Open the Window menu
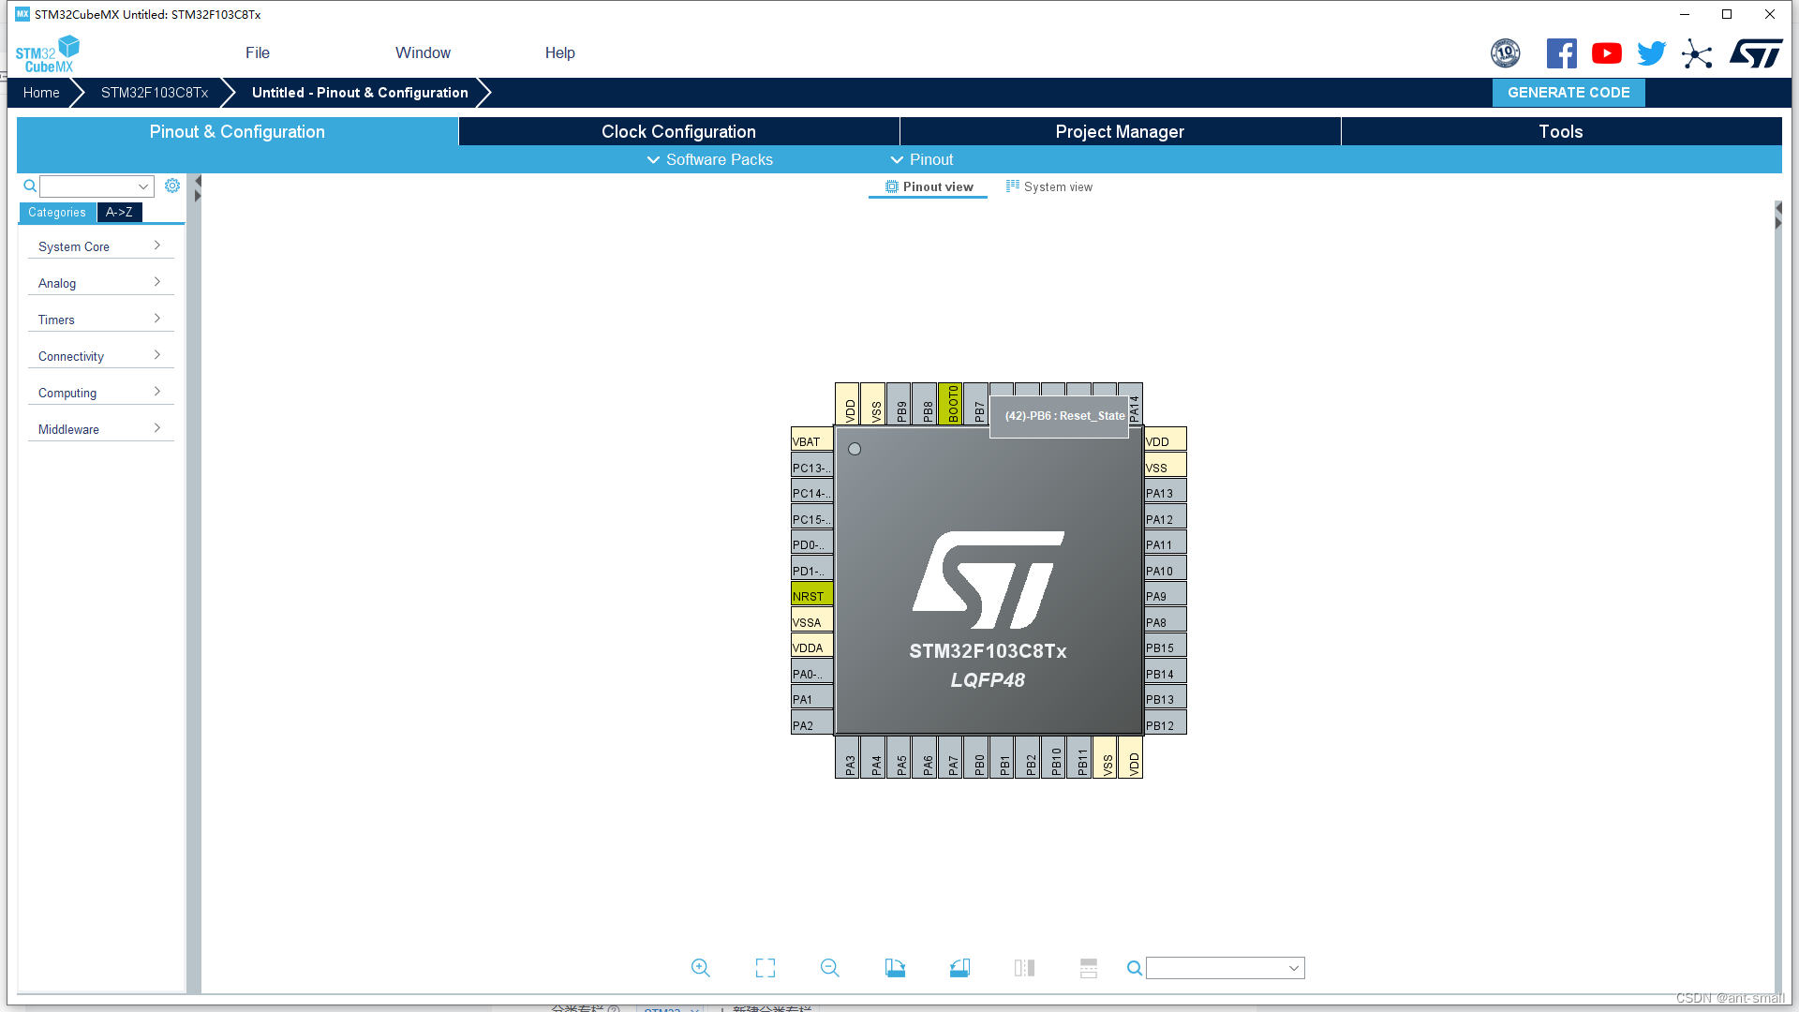The height and width of the screenshot is (1012, 1799). pyautogui.click(x=423, y=52)
